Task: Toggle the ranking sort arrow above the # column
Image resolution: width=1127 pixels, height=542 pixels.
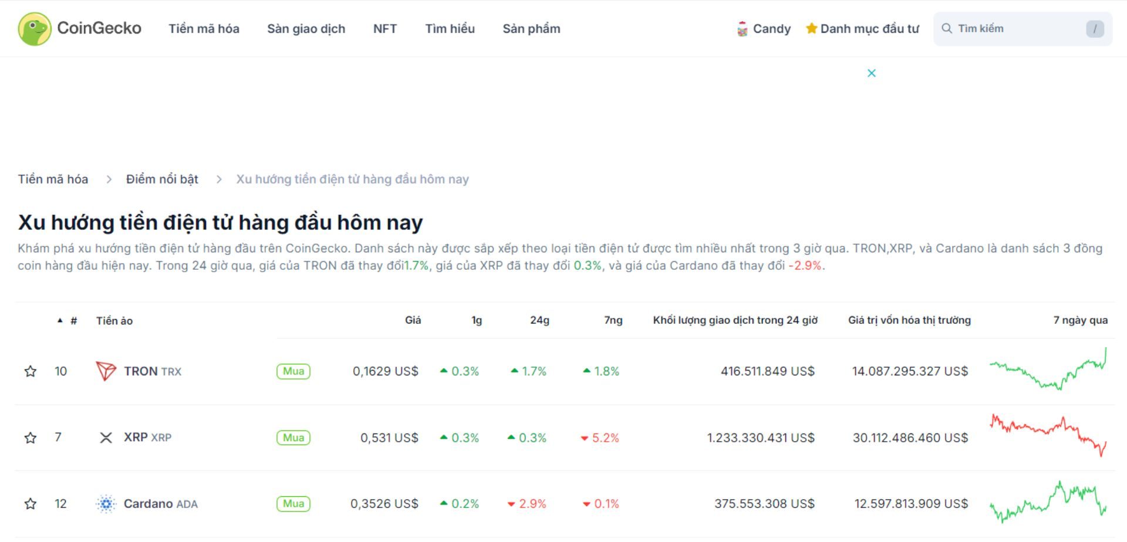Action: click(59, 320)
